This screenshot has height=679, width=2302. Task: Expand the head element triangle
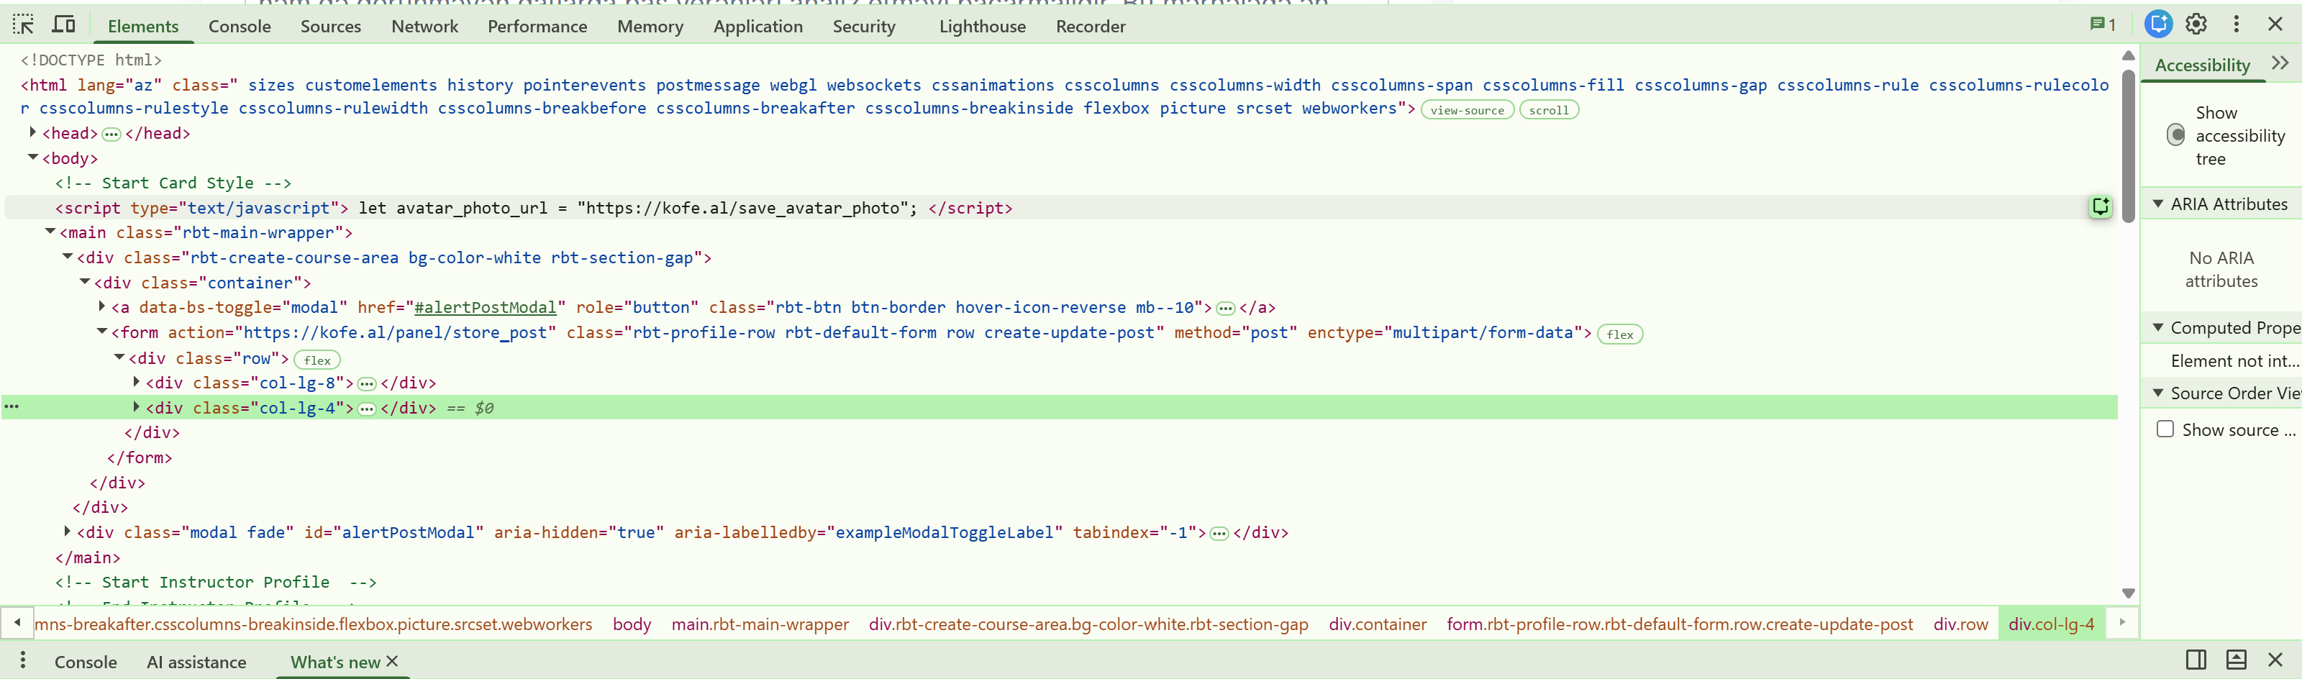point(33,132)
